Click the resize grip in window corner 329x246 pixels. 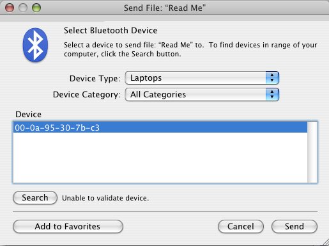point(326,243)
